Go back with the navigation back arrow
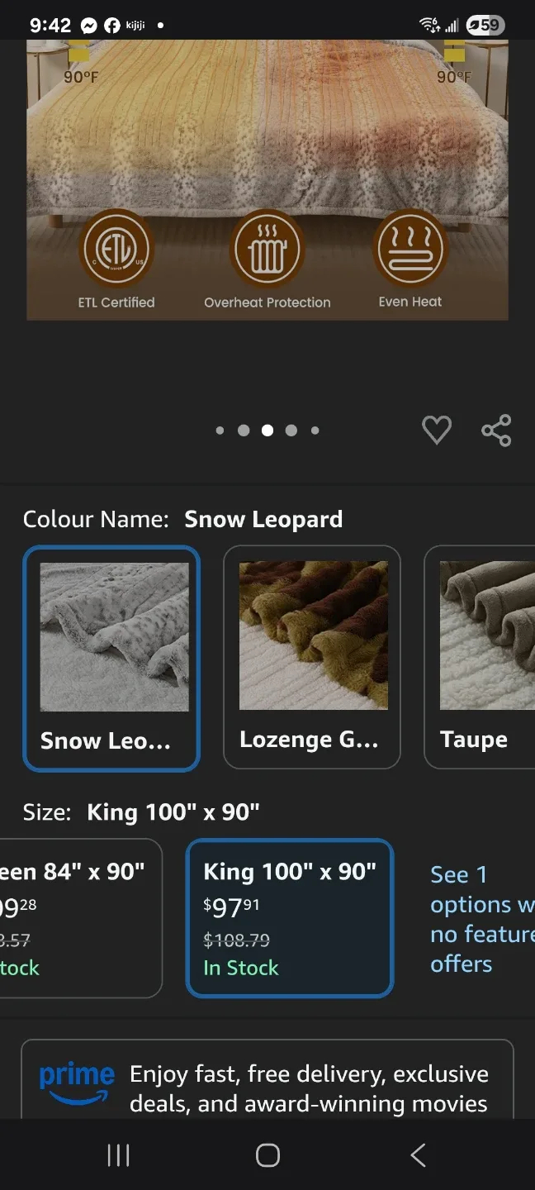The width and height of the screenshot is (535, 1190). pos(417,1155)
